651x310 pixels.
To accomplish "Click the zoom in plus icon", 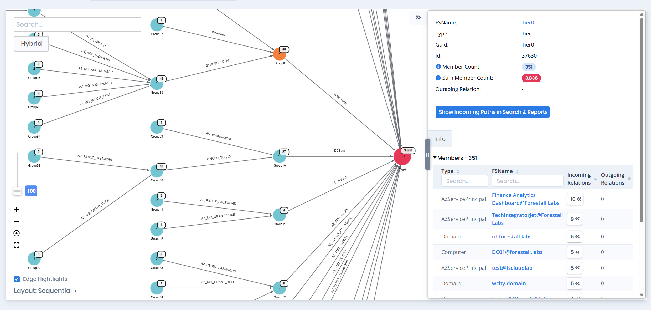I will pos(17,210).
